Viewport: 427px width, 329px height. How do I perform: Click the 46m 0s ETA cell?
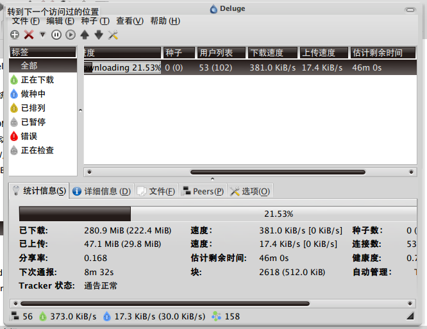pos(367,67)
